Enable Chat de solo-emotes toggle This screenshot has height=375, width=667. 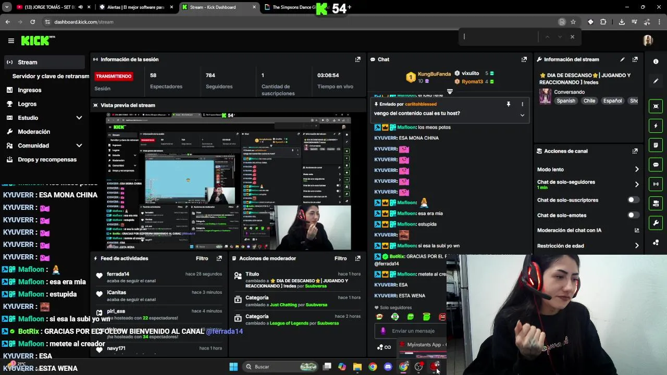click(x=633, y=215)
